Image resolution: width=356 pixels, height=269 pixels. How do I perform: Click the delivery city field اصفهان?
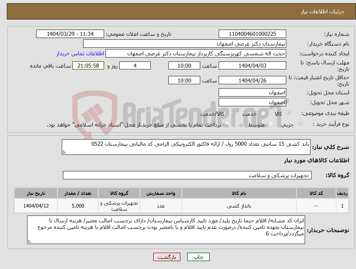tap(252, 102)
